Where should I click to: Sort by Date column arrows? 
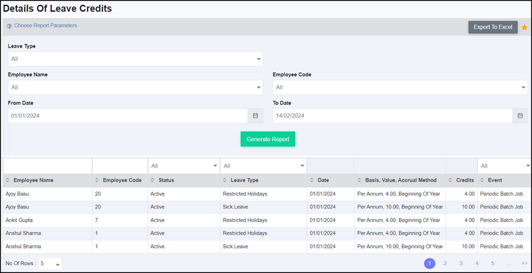[x=312, y=180]
